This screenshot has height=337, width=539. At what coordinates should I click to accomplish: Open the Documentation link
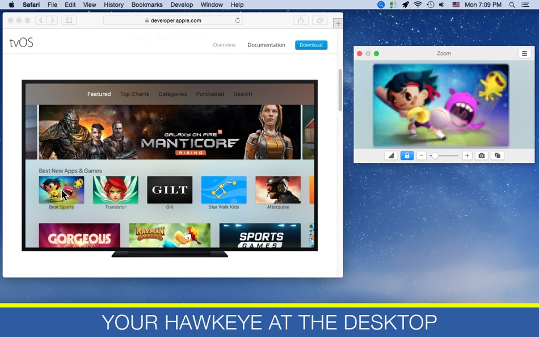(x=266, y=45)
